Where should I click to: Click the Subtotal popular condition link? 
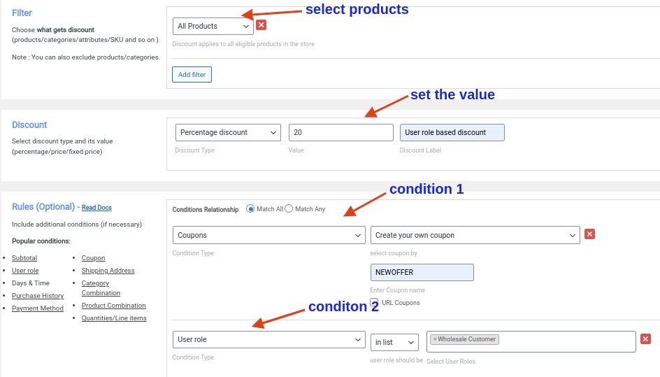24,258
